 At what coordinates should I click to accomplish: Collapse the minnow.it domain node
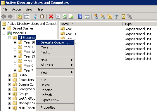pyautogui.click(x=4, y=33)
